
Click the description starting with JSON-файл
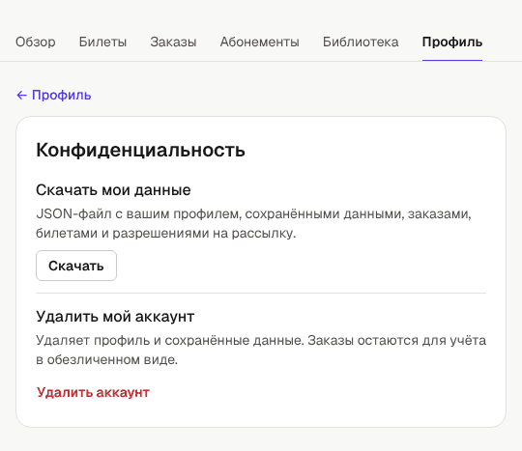pos(253,223)
